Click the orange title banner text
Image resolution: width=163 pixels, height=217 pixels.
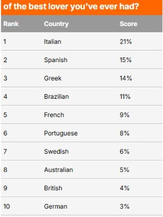(x=71, y=7)
